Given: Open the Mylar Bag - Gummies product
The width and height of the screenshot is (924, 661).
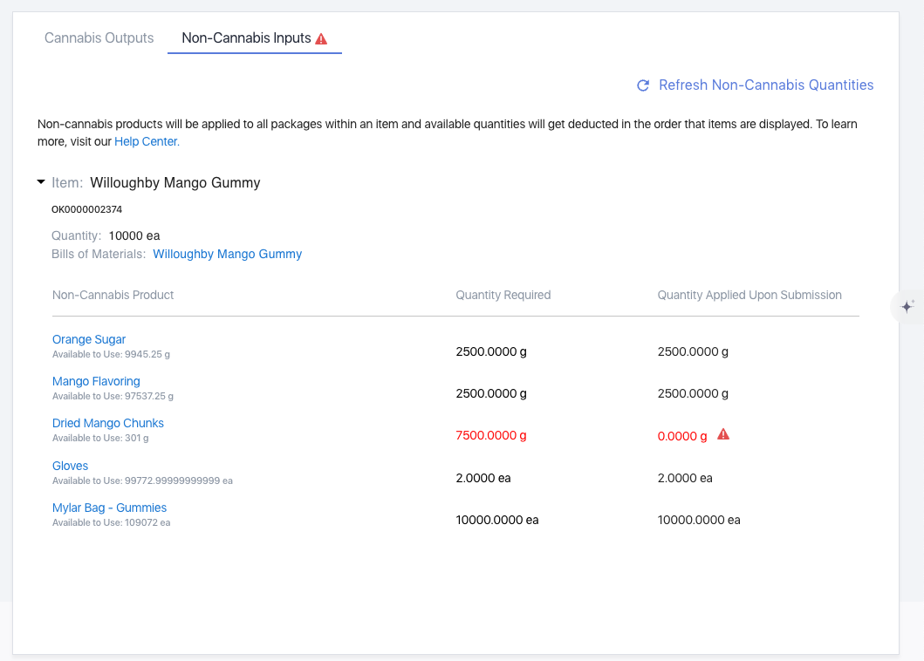Looking at the screenshot, I should (x=109, y=507).
